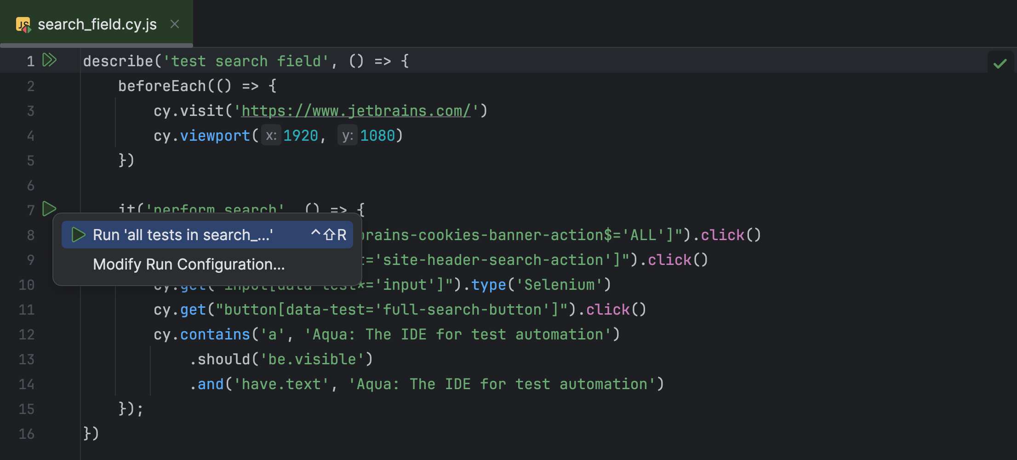Image resolution: width=1017 pixels, height=460 pixels.
Task: Click the run icon inside the popup menu
Action: pos(78,235)
